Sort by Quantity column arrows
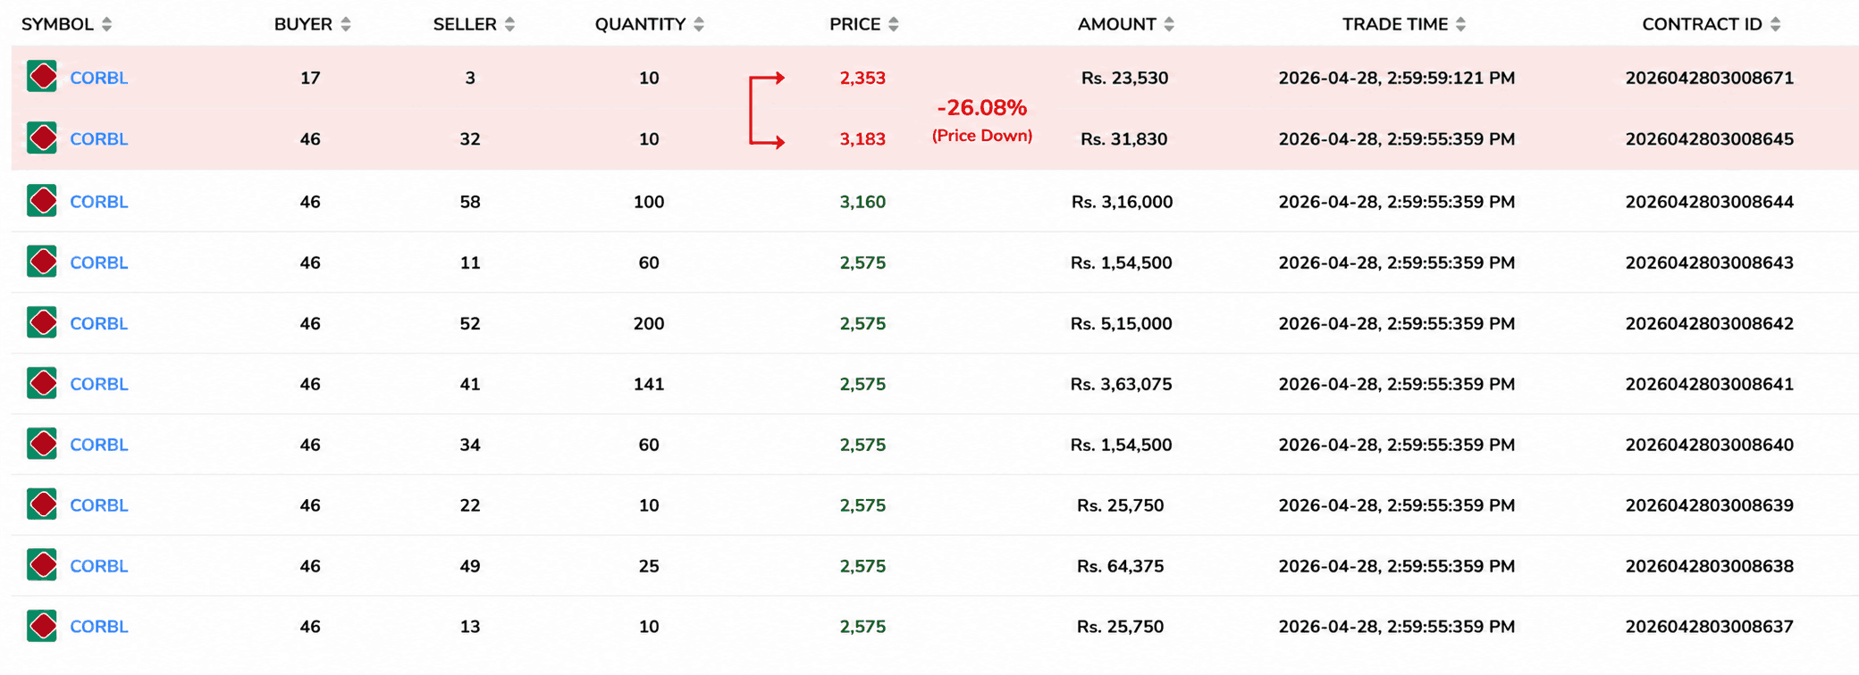The image size is (1859, 675). (699, 25)
